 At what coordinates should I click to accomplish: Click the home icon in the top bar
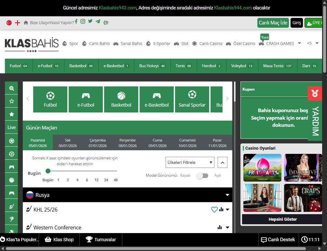coord(26,23)
